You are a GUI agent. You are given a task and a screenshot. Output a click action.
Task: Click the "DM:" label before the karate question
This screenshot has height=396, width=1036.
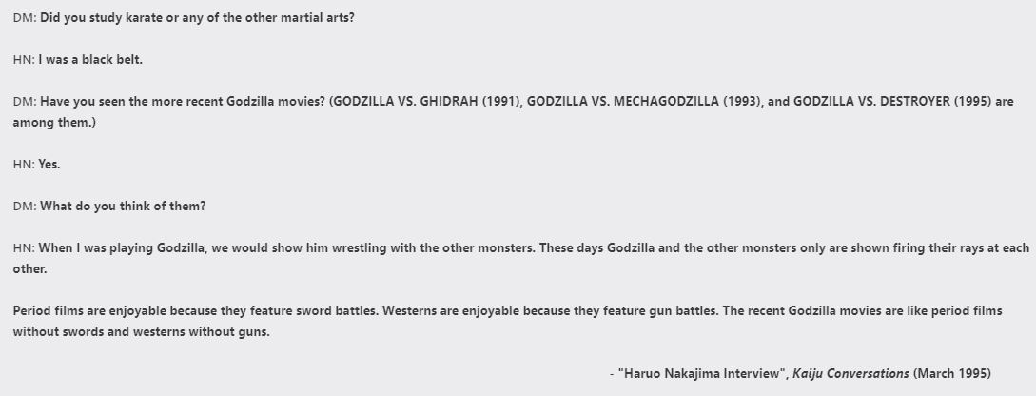point(24,19)
